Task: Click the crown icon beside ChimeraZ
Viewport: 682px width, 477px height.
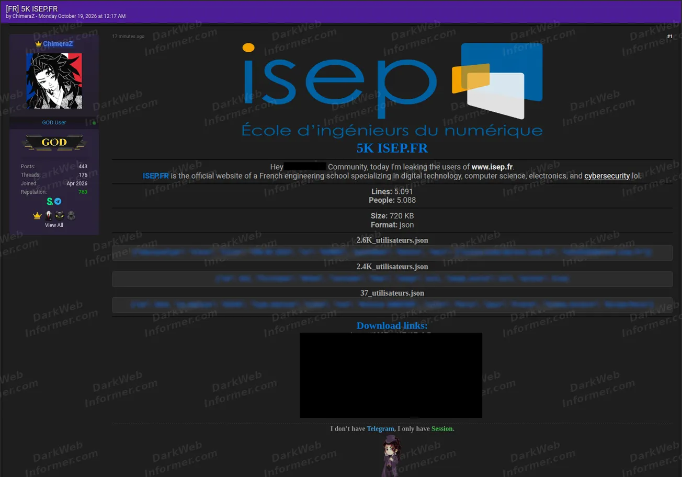Action: coord(38,44)
